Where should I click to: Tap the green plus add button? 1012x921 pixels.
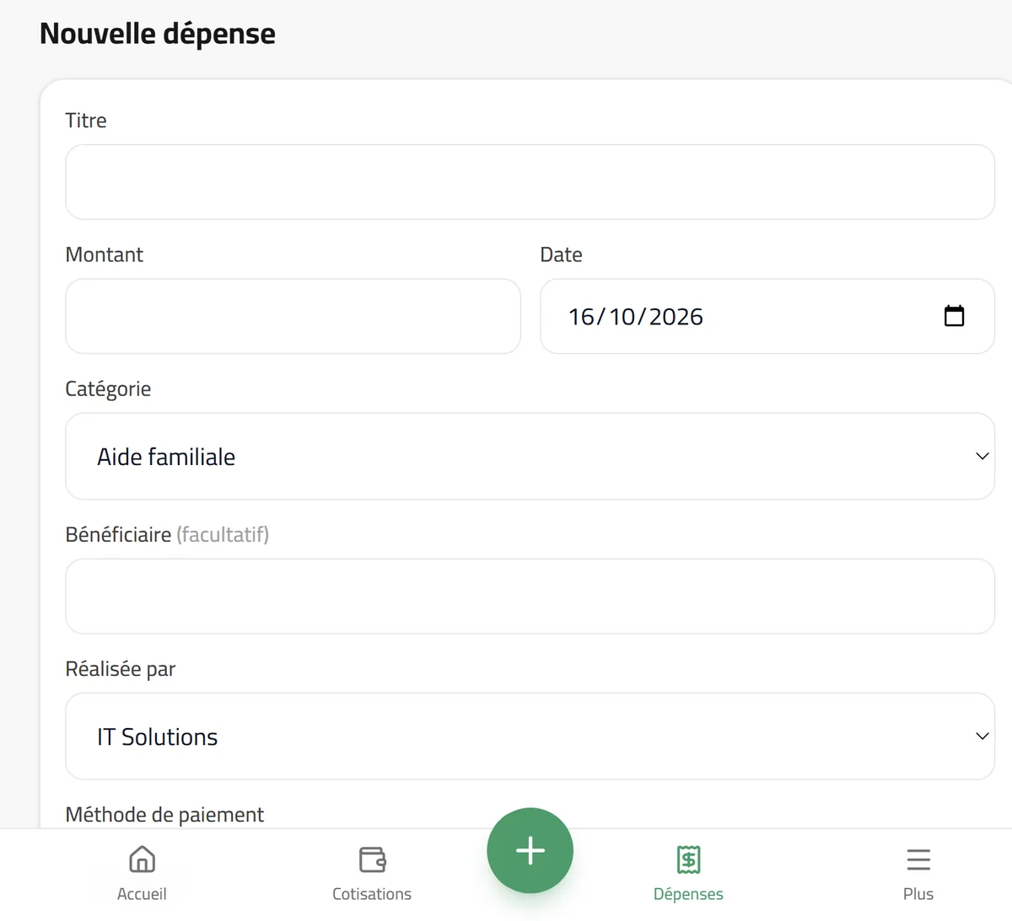click(x=530, y=850)
